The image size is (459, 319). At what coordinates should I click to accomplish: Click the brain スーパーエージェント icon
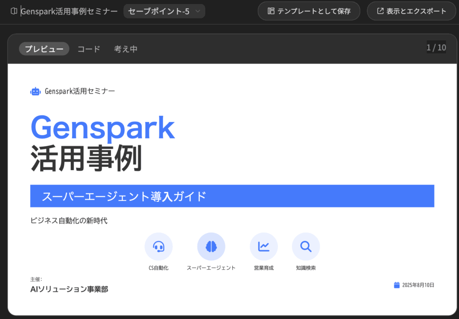pyautogui.click(x=211, y=247)
